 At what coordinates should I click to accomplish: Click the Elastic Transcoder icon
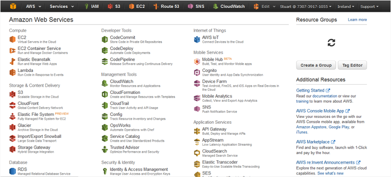[x=197, y=164]
